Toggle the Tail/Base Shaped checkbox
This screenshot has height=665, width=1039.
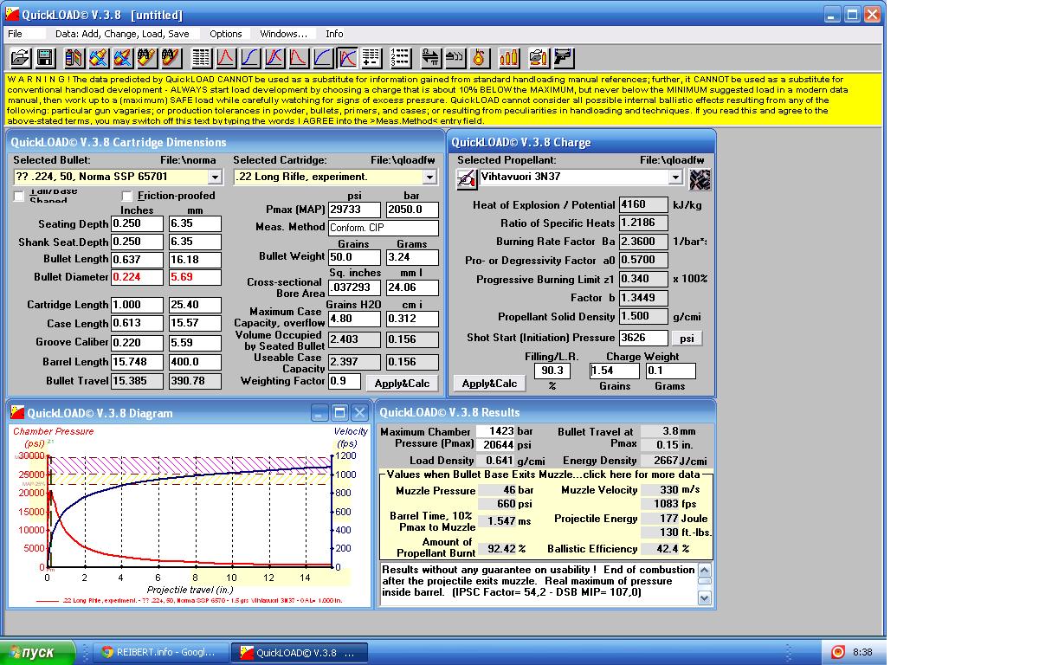19,197
